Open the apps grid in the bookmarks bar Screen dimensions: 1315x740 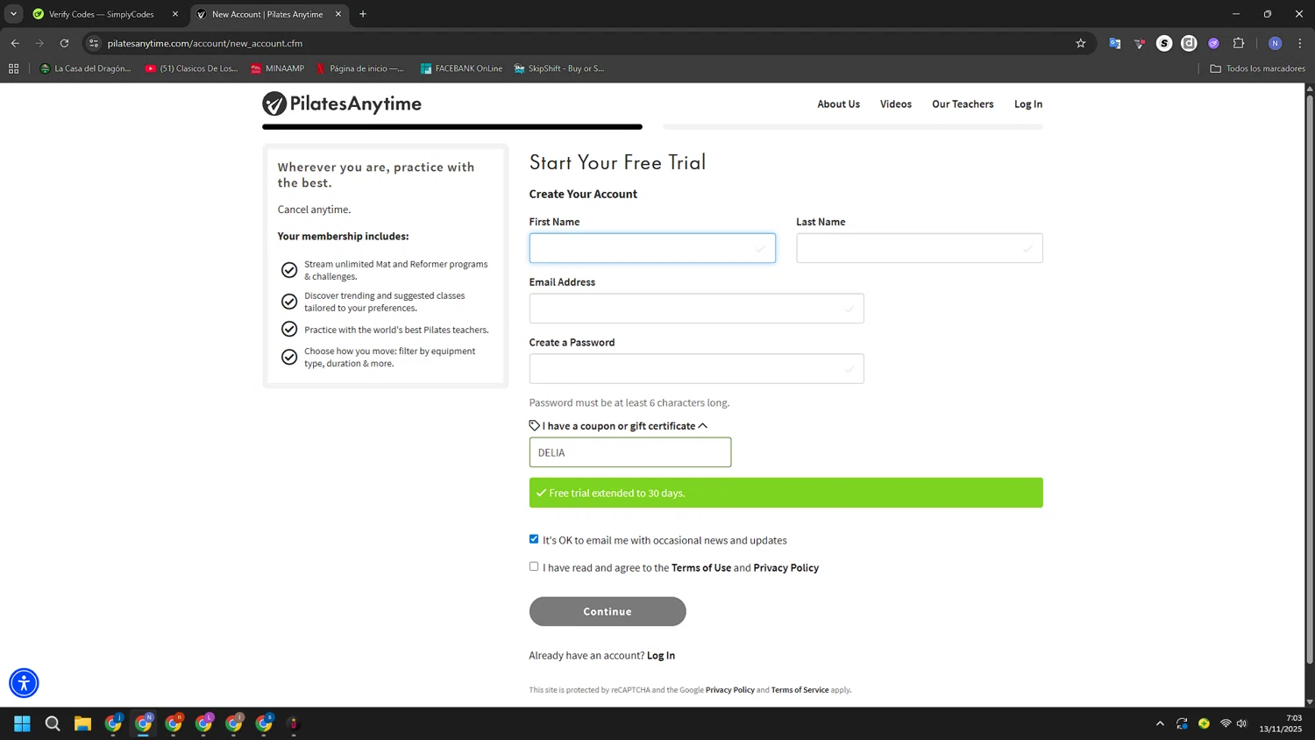tap(13, 68)
